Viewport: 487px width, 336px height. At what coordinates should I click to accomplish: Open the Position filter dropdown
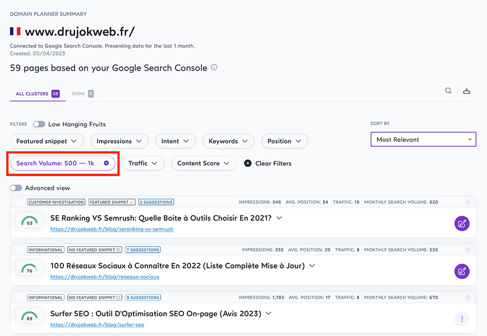(x=284, y=141)
